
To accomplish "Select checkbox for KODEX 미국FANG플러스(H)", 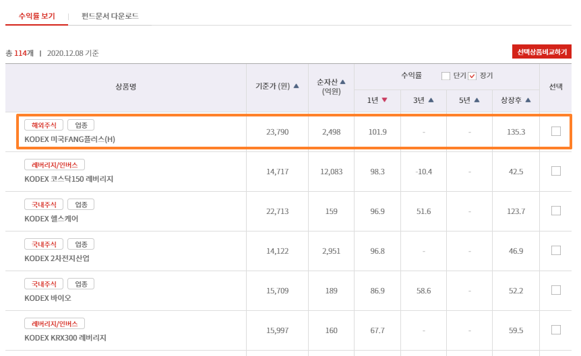I will tap(556, 131).
